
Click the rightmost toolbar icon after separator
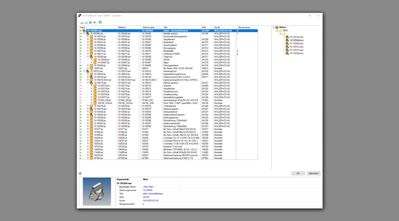click(100, 23)
